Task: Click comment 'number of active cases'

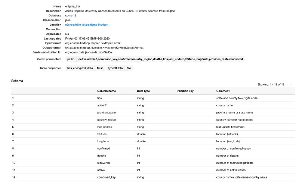Action: tap(231, 170)
